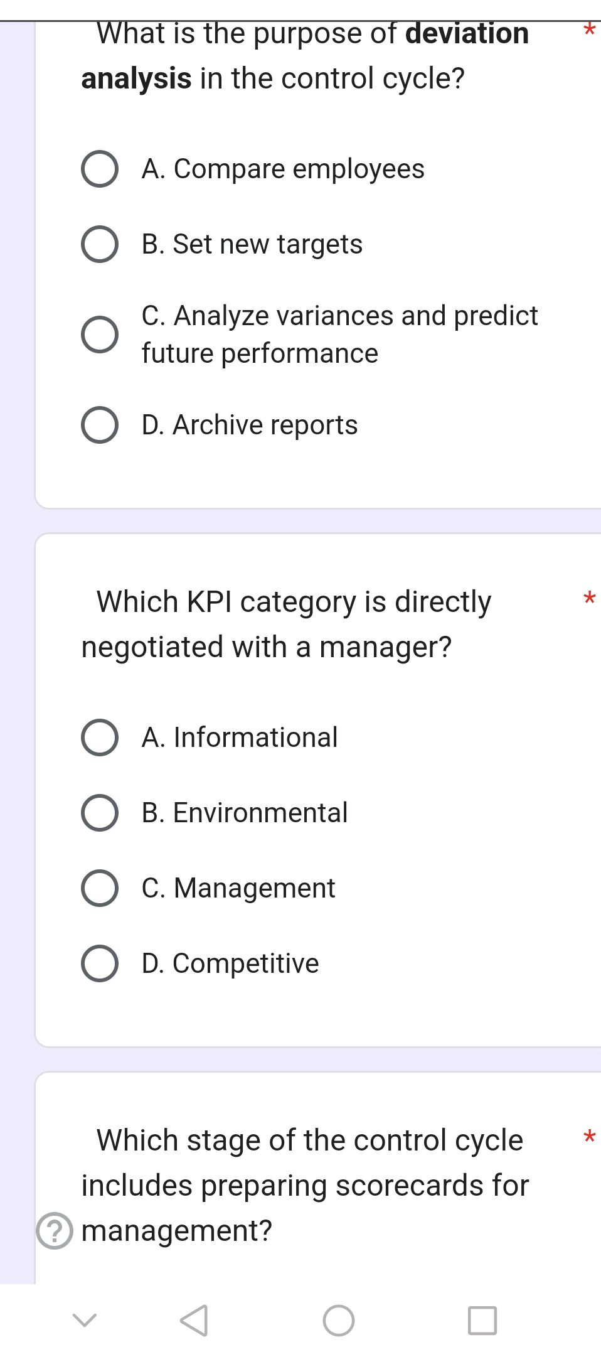Click the question mark help icon
This screenshot has width=601, height=1357.
55,1231
